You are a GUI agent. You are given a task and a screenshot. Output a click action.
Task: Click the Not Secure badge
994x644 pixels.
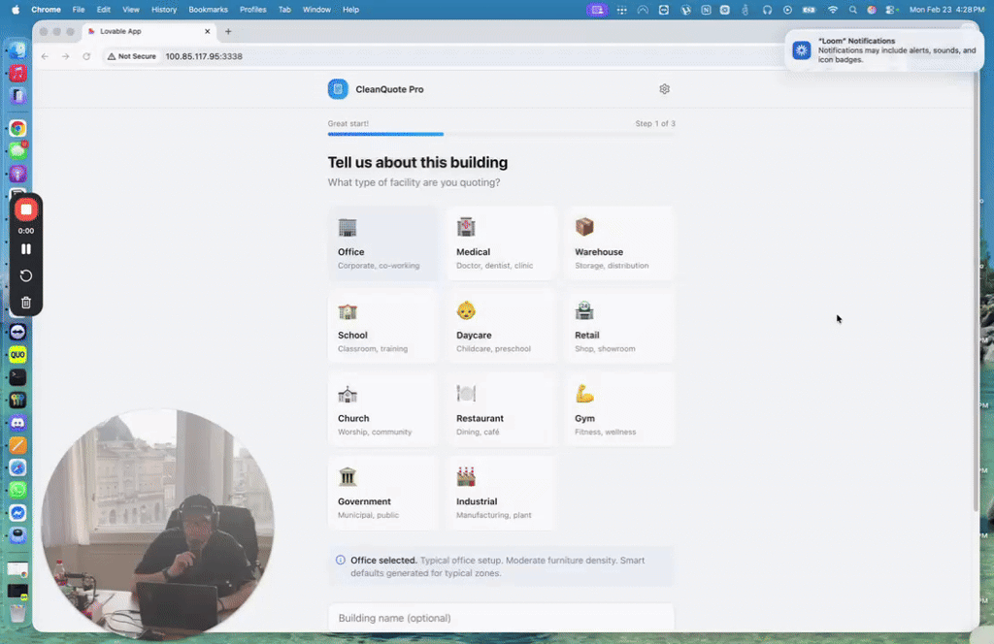131,56
